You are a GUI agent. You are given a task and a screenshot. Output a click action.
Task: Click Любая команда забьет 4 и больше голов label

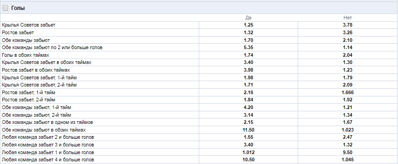tap(48, 160)
